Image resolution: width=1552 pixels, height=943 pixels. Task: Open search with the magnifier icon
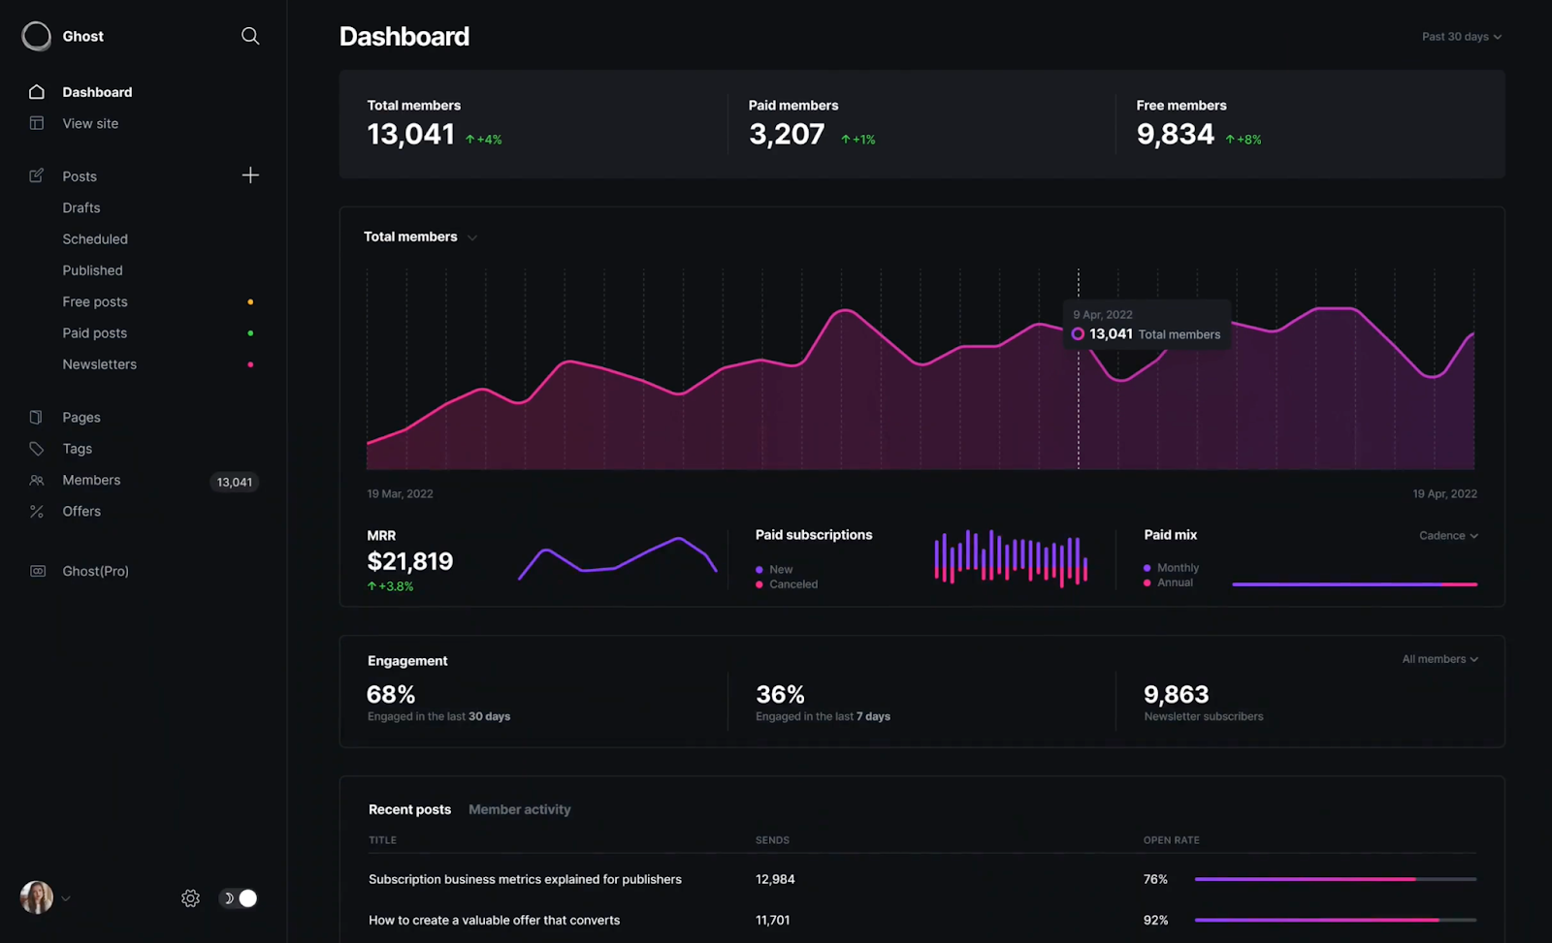250,36
